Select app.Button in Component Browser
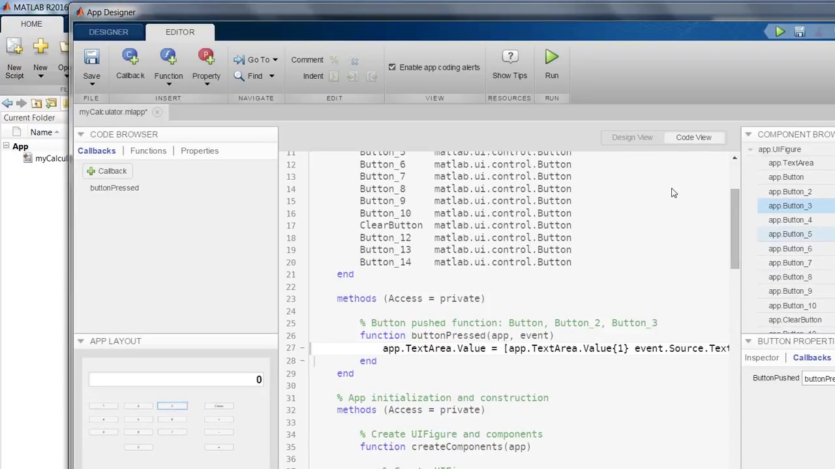The width and height of the screenshot is (835, 469). coord(786,177)
